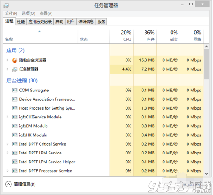Open the 选项(O) menu

click(x=28, y=14)
